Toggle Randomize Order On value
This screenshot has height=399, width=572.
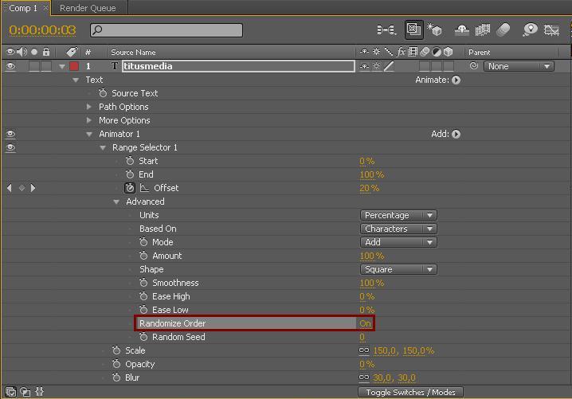(365, 323)
